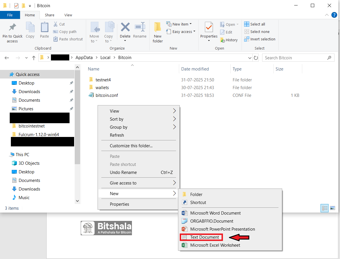Open Fulcrum-1.12.0-win64 in sidebar
Image resolution: width=340 pixels, height=259 pixels.
tap(39, 135)
